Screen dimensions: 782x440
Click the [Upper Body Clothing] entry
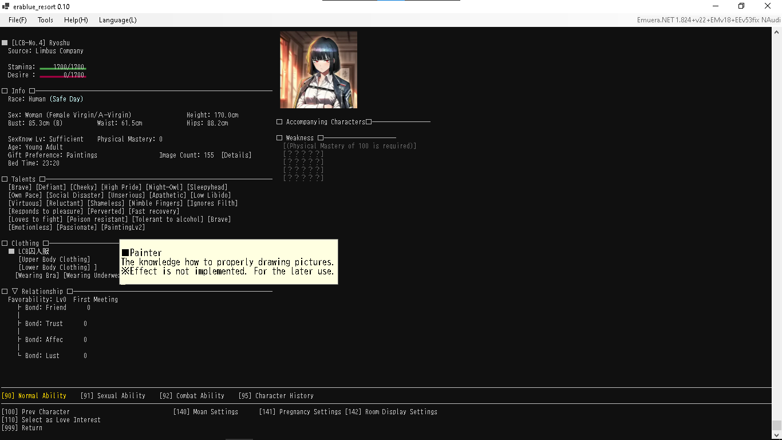click(54, 260)
